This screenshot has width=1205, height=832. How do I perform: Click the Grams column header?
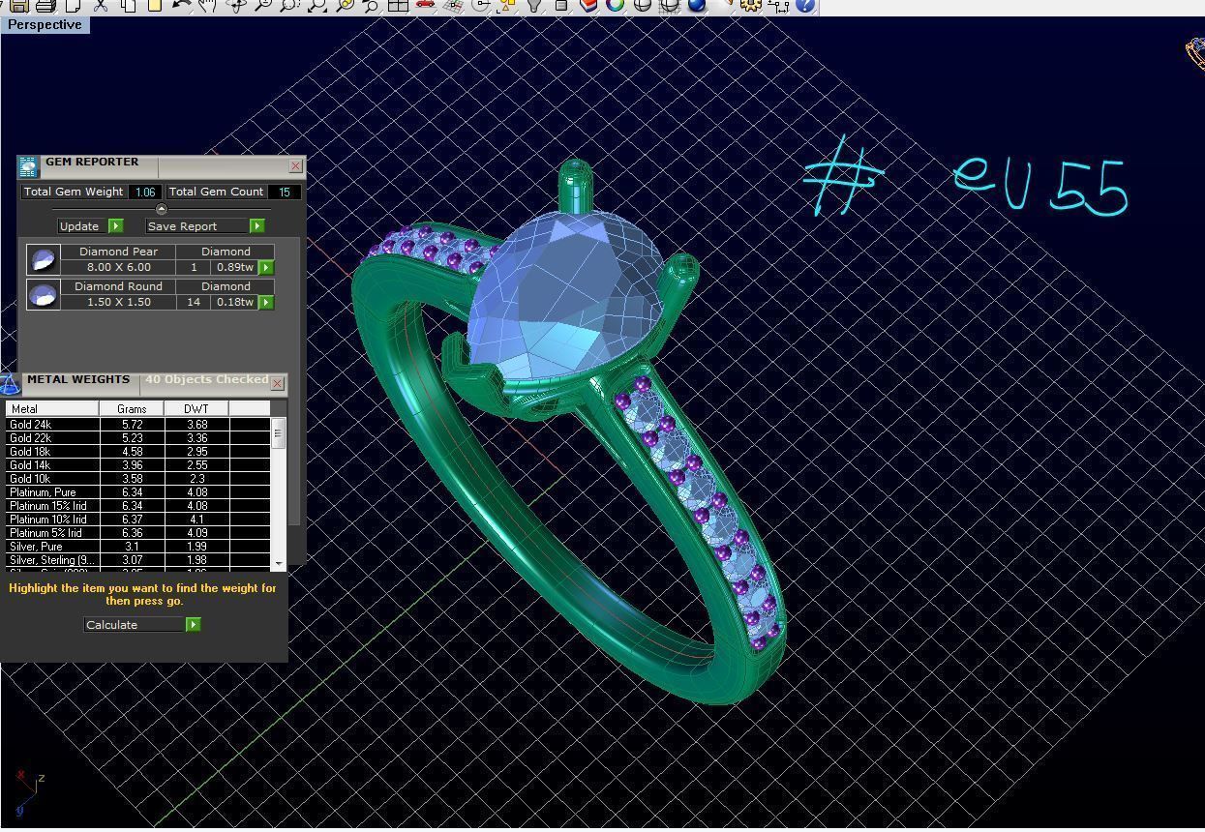(x=132, y=409)
